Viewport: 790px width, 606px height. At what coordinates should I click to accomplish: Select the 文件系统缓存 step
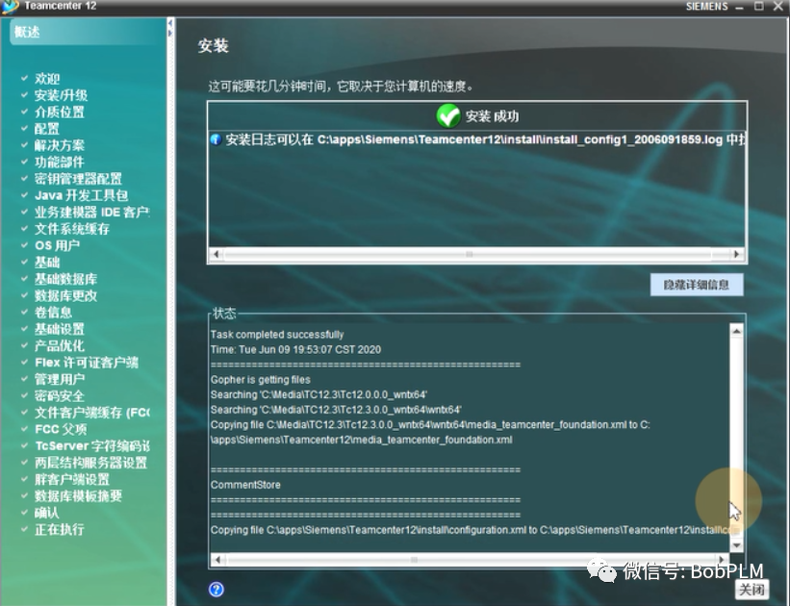(x=71, y=229)
